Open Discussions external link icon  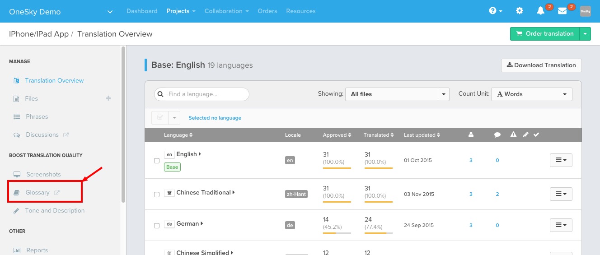[66, 134]
